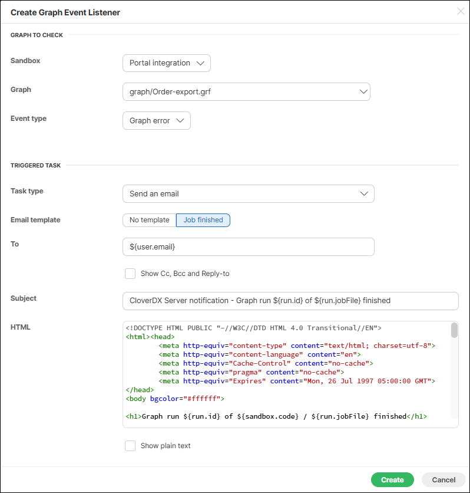Screen dimensions: 470x493
Task: Click the To email address field
Action: pos(247,247)
